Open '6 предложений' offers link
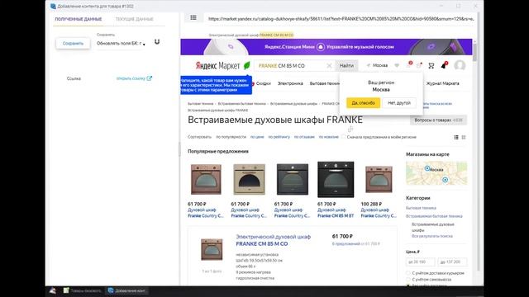 (346, 244)
